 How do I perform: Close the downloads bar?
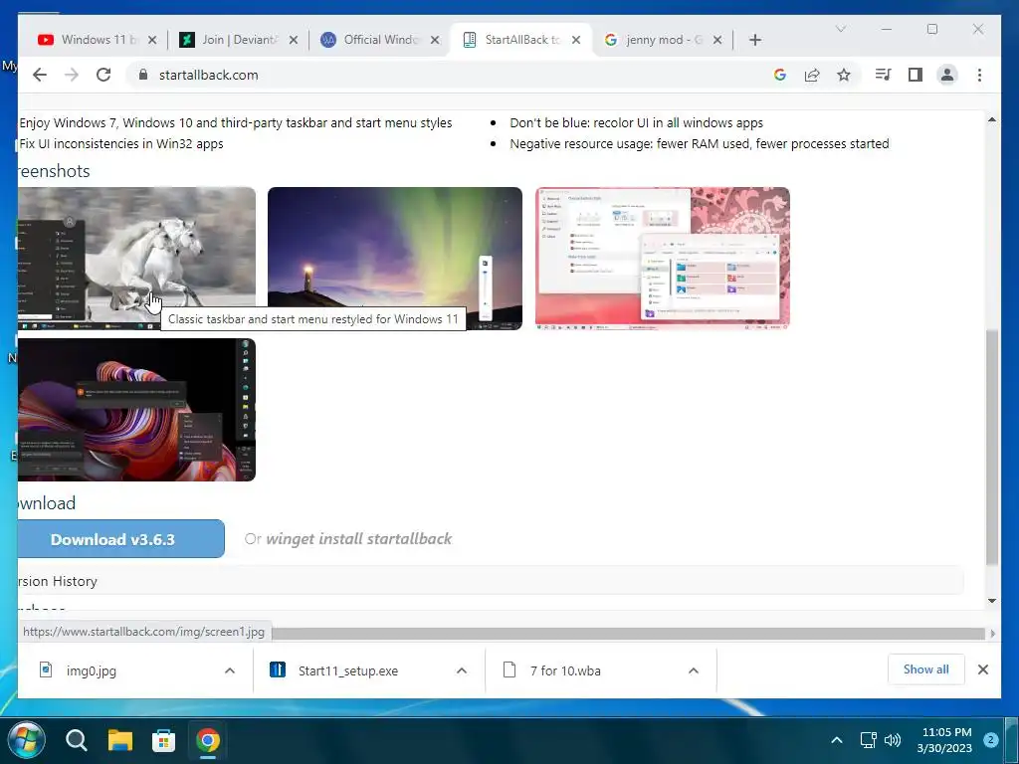click(x=982, y=669)
